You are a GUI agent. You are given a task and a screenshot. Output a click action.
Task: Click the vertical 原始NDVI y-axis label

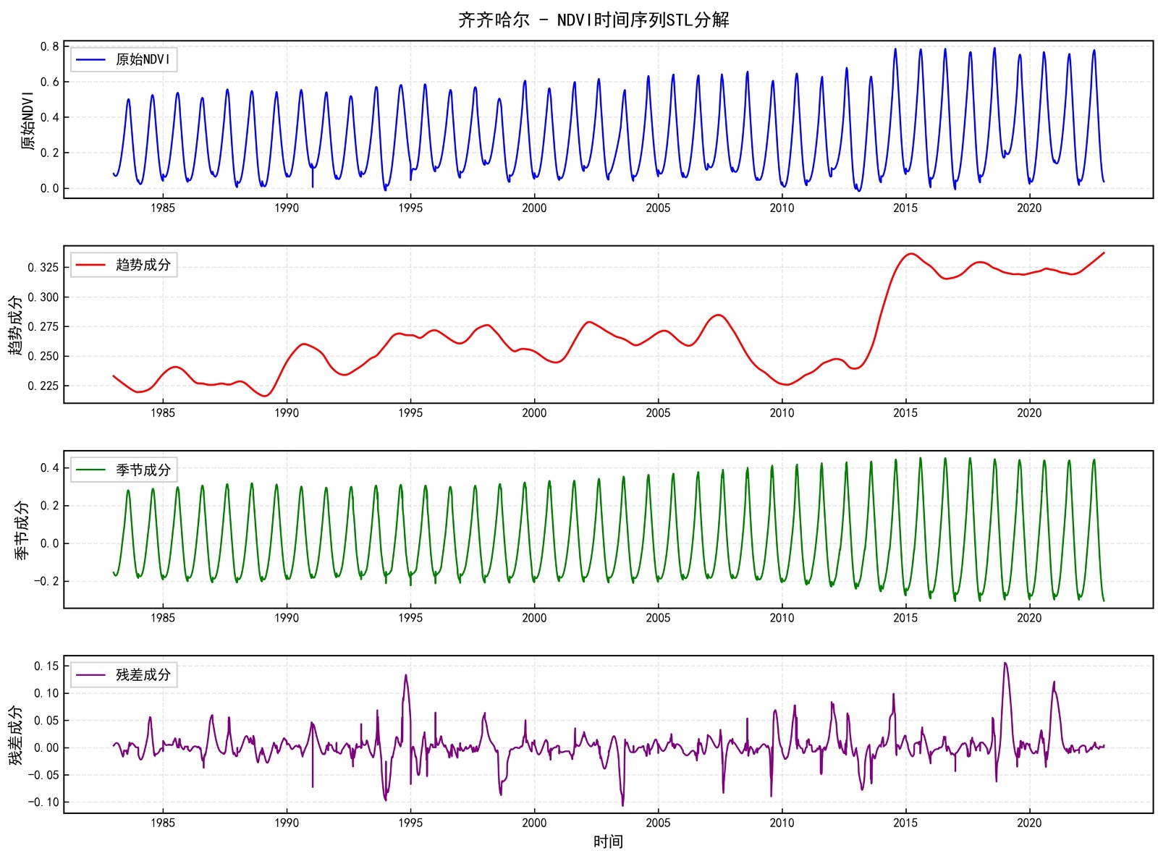click(x=28, y=120)
